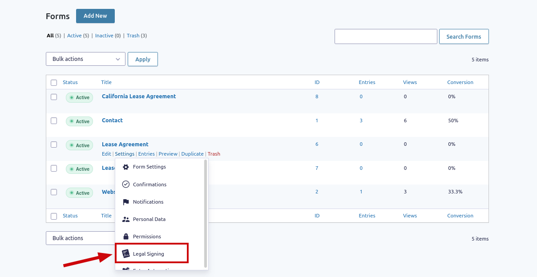
Task: Click the Personal Data people icon
Action: [126, 219]
